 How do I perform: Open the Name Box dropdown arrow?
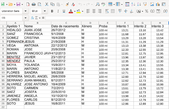point(25,18)
